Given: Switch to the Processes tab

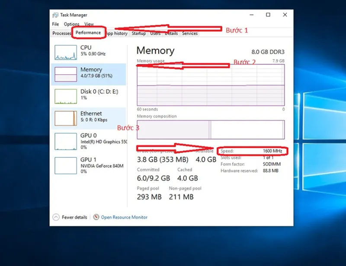Looking at the screenshot, I should pos(61,33).
